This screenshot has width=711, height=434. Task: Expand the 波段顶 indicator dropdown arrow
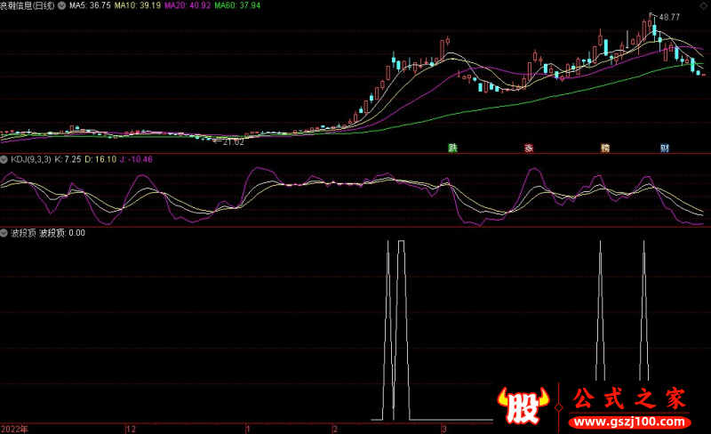coord(4,232)
